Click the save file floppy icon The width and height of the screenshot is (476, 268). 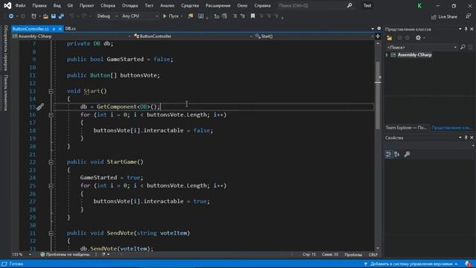click(x=54, y=16)
